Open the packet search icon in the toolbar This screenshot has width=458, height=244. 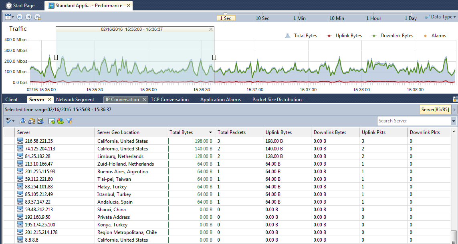(x=32, y=121)
